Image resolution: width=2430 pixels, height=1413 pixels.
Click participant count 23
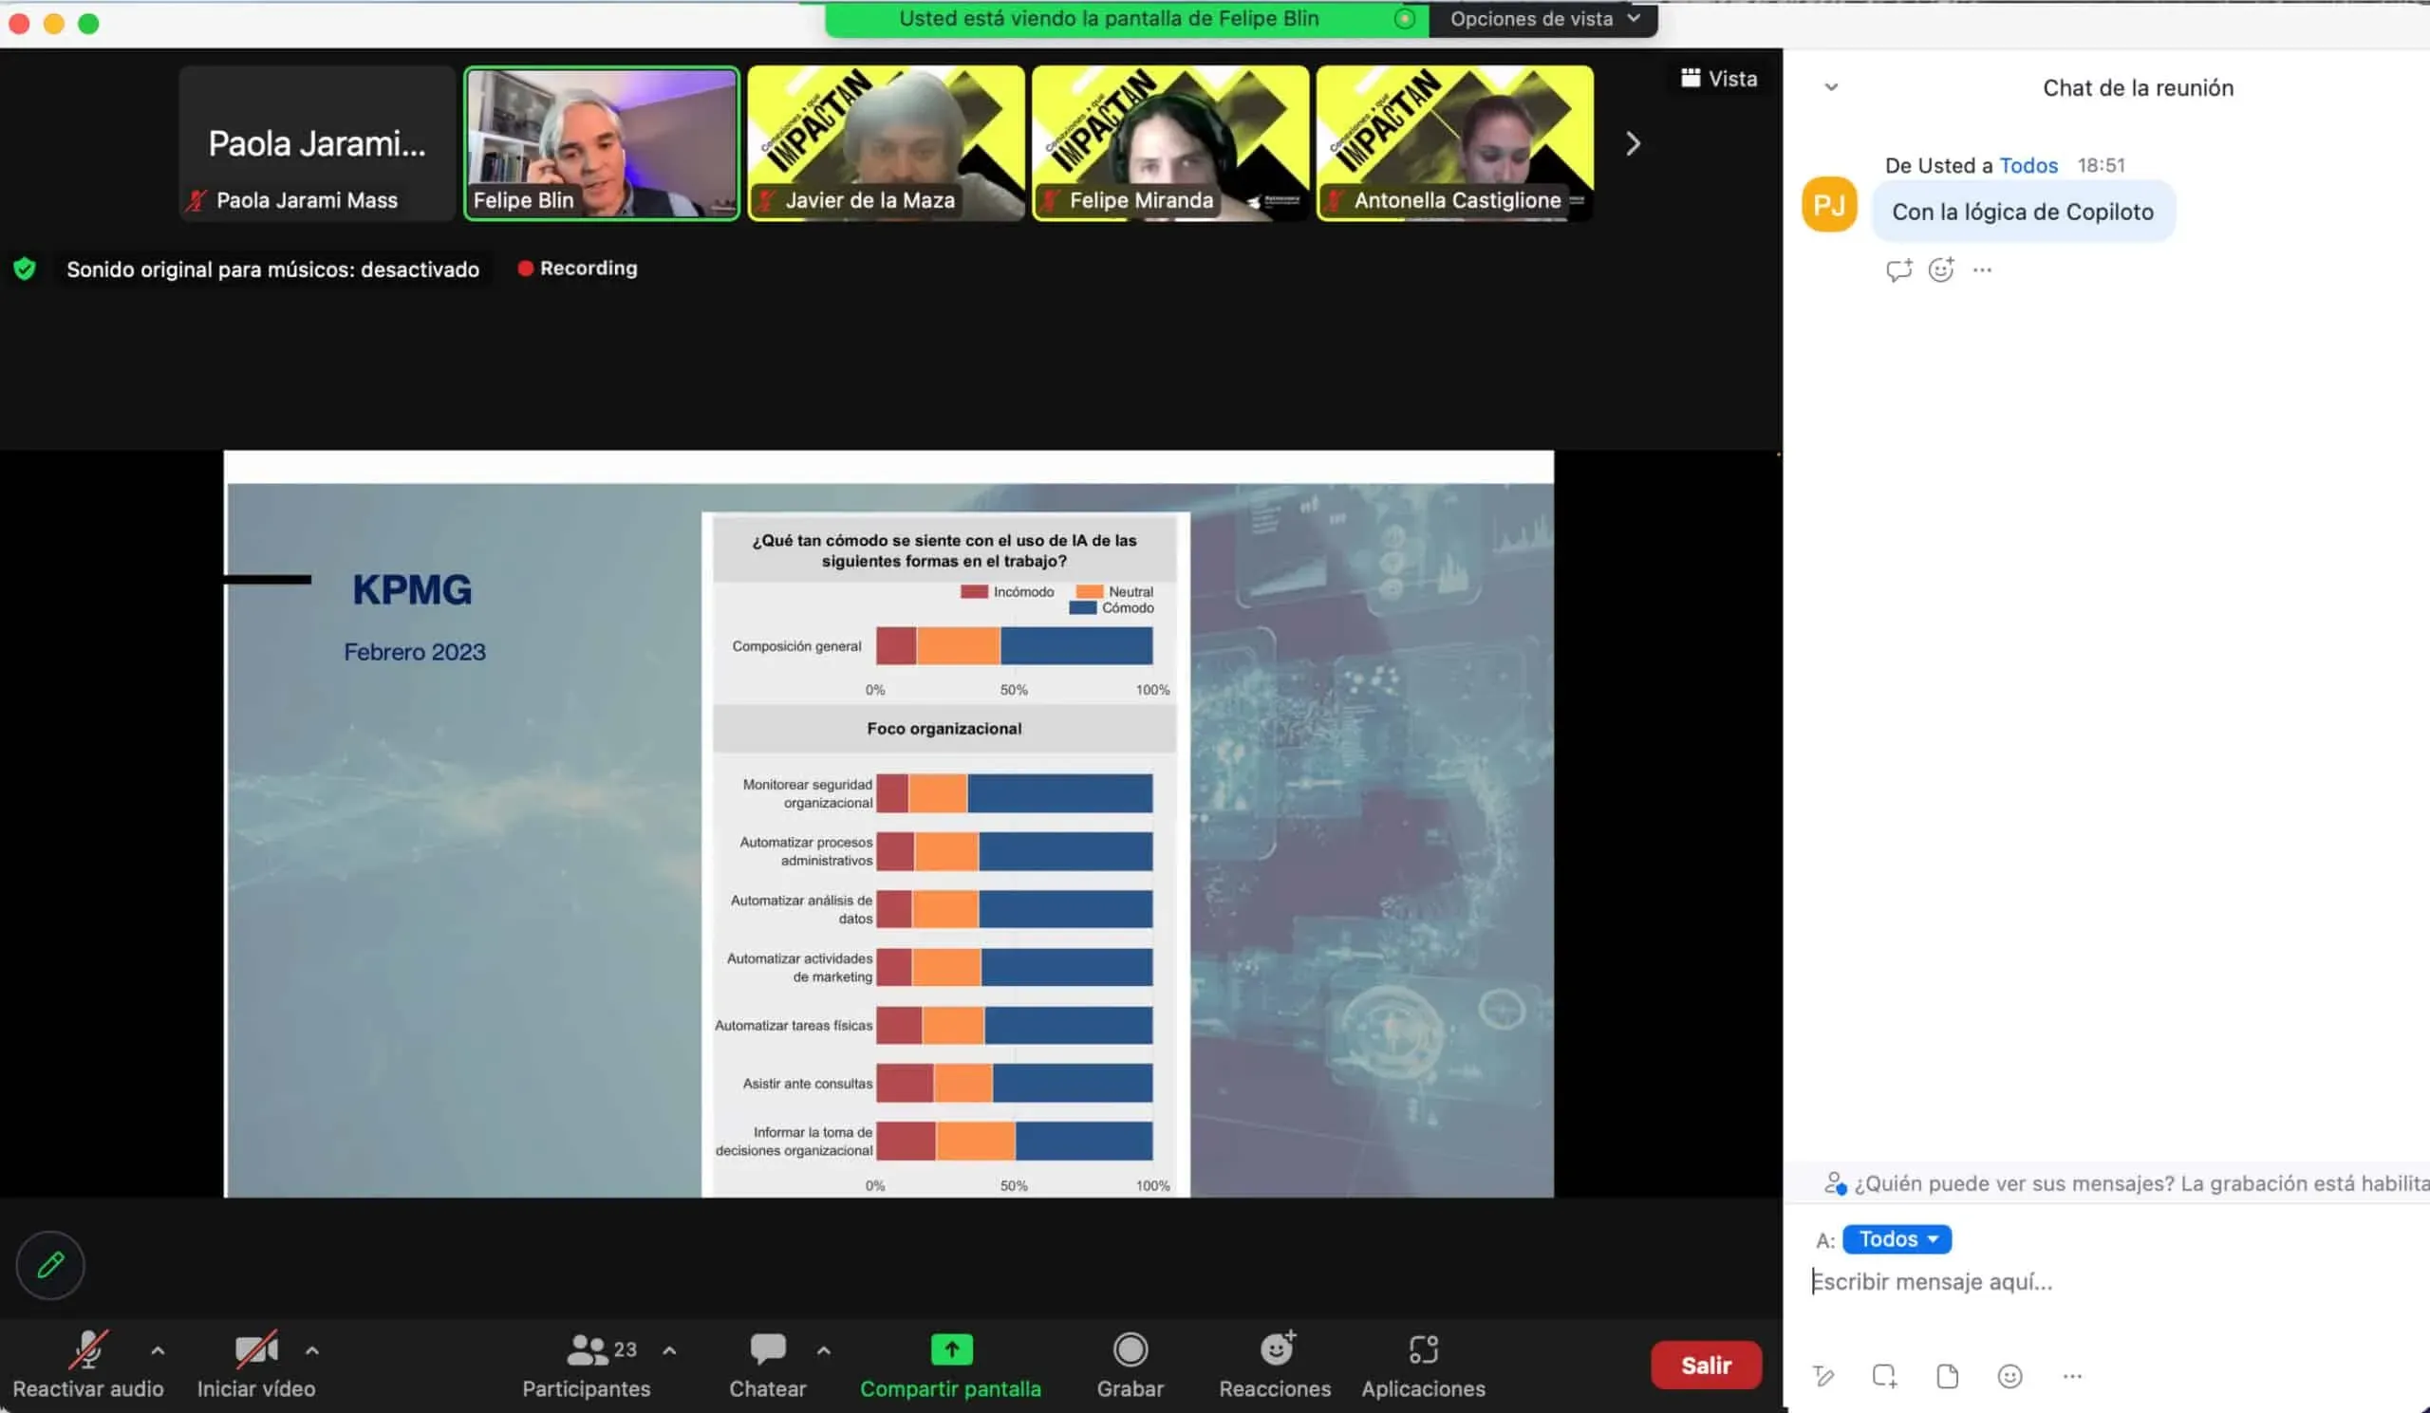(625, 1349)
